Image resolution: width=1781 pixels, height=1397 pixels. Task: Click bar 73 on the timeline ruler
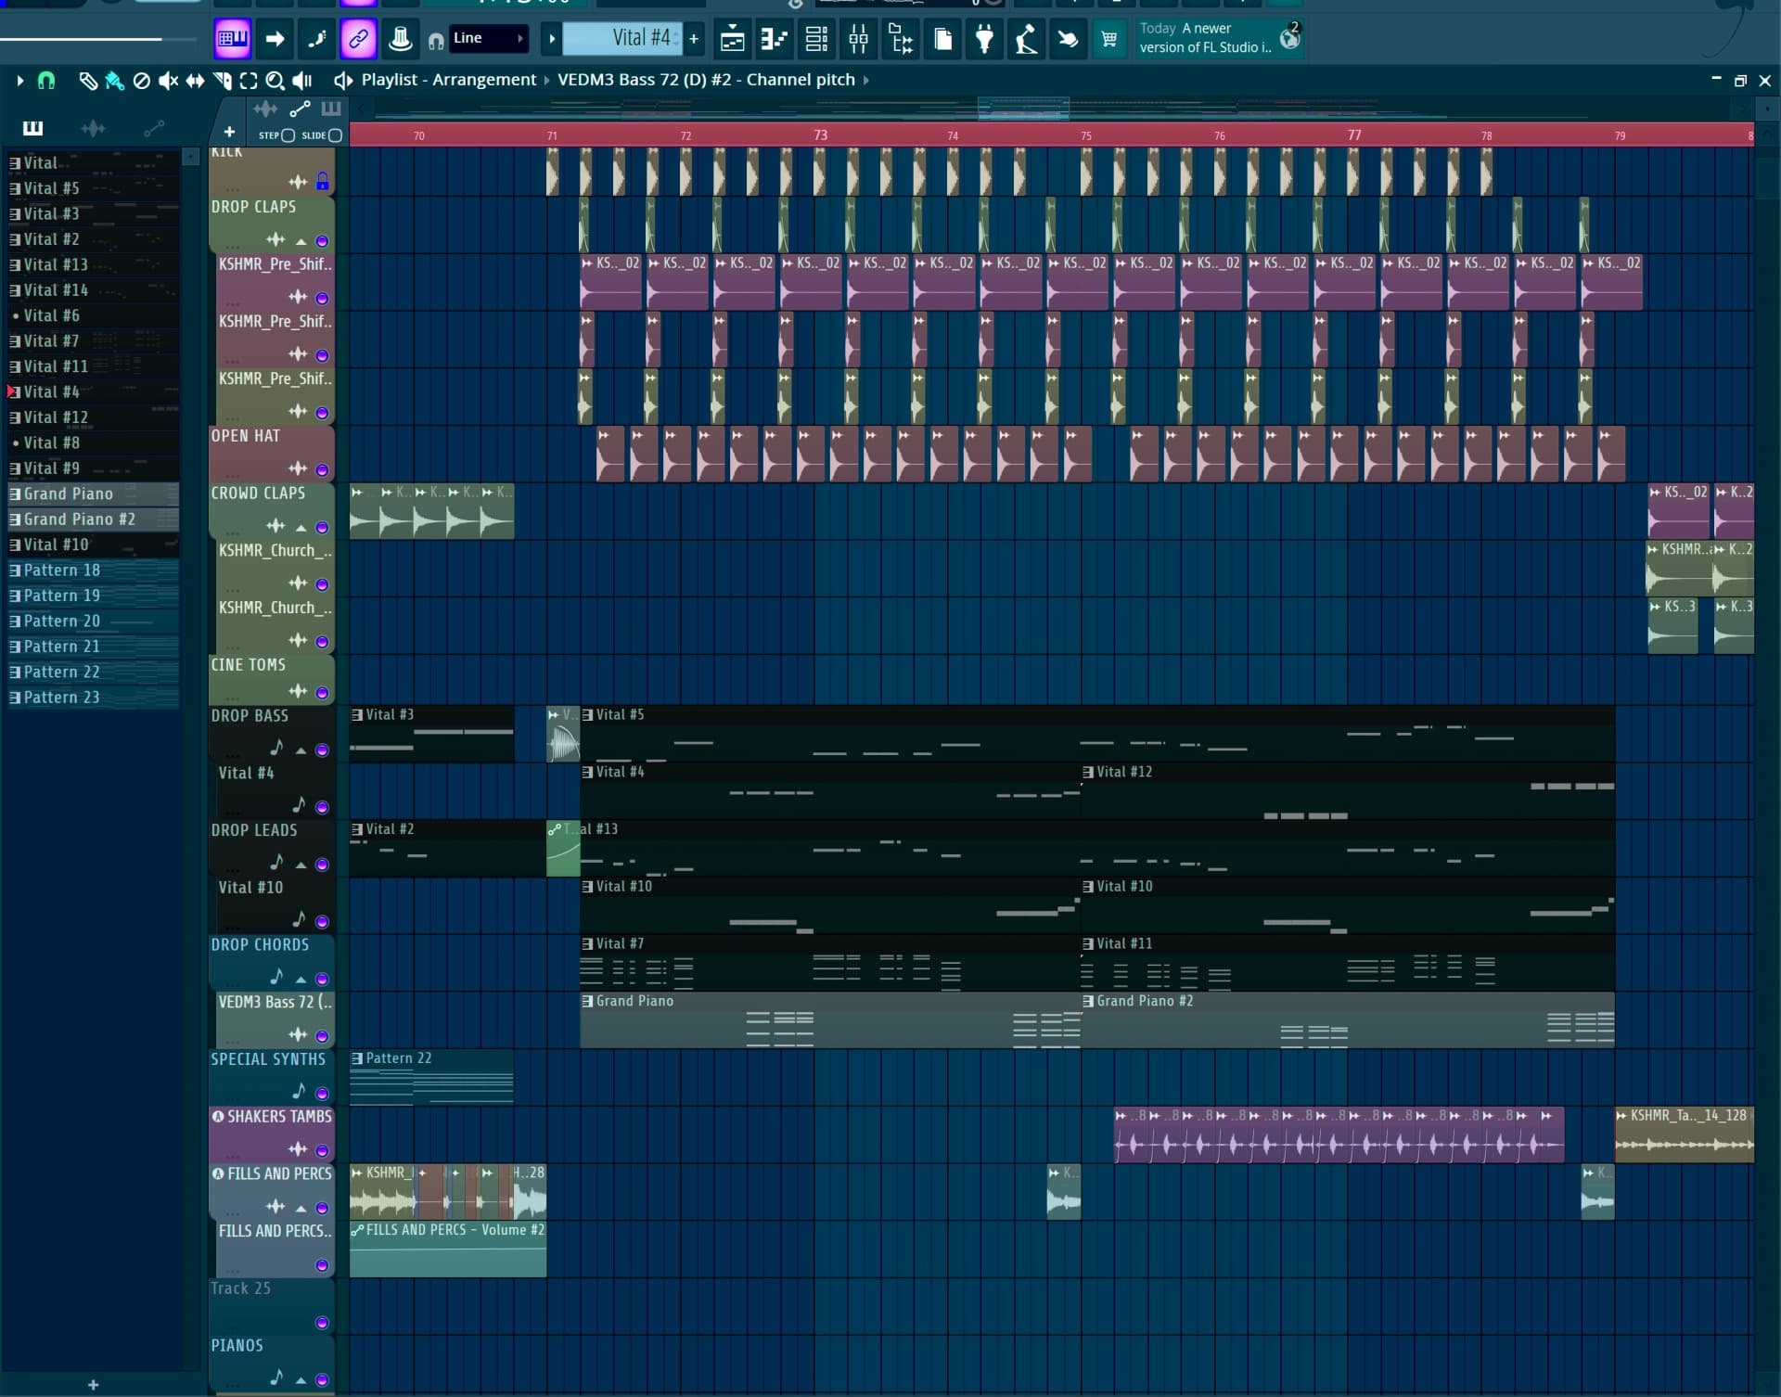pyautogui.click(x=820, y=135)
